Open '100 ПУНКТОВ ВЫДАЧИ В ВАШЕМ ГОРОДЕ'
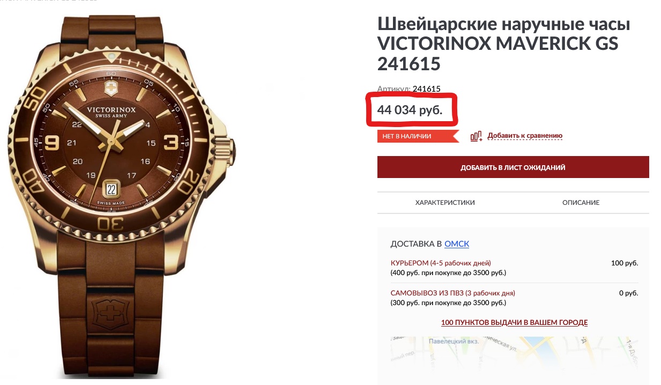The width and height of the screenshot is (661, 385). coord(514,323)
